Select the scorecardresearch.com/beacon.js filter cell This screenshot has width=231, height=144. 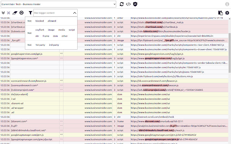click(35, 81)
